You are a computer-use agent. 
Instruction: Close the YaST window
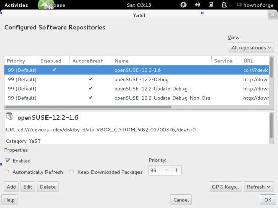tap(272, 15)
